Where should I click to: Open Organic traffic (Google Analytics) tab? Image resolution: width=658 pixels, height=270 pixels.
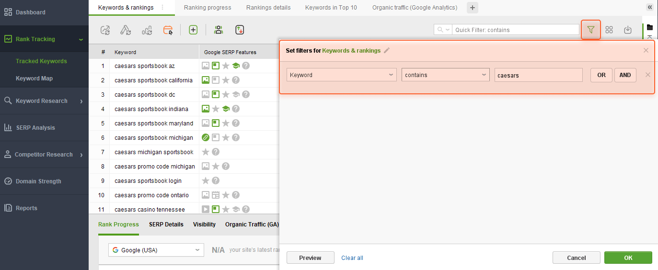415,8
